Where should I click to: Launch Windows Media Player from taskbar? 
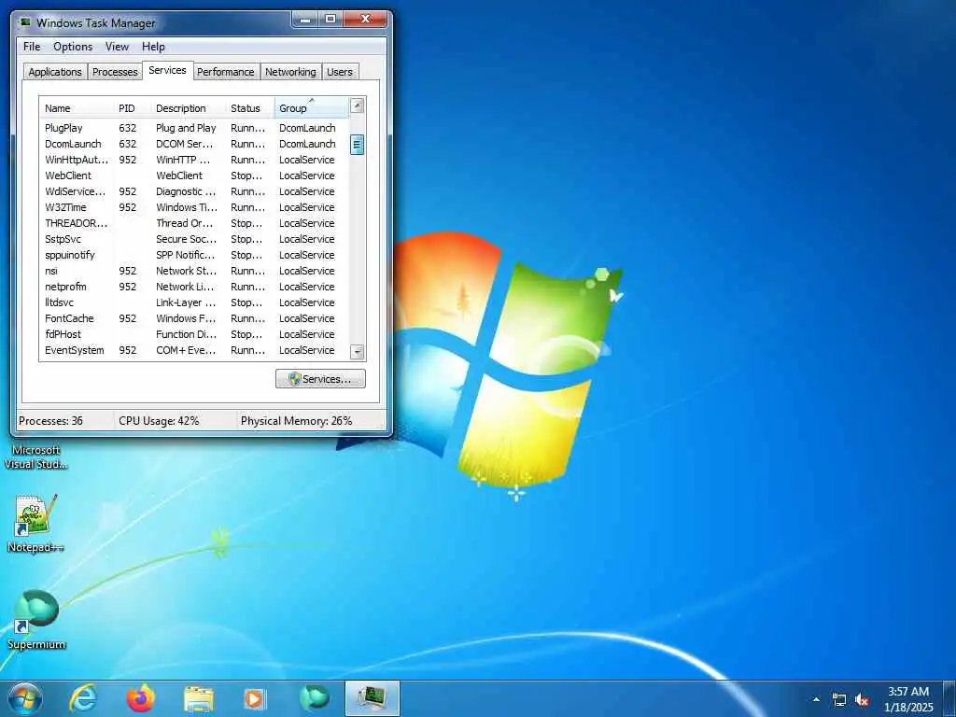(254, 698)
